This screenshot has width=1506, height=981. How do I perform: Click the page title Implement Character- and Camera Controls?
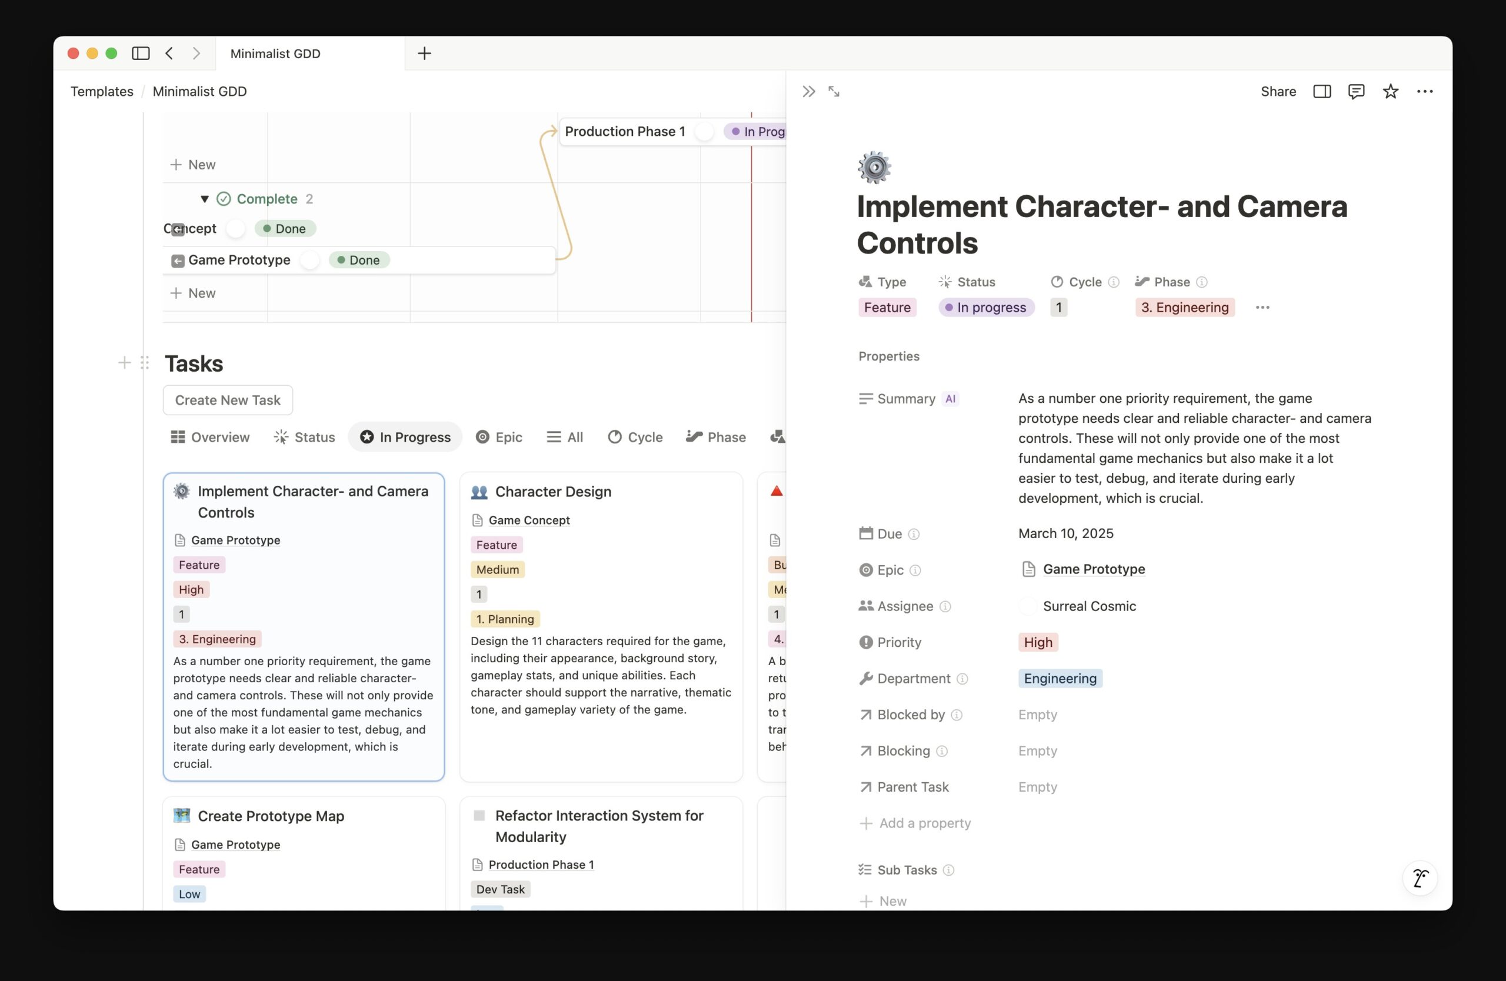point(1102,225)
